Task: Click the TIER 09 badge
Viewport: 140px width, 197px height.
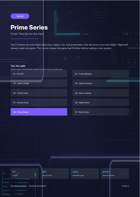Action: tap(20, 16)
